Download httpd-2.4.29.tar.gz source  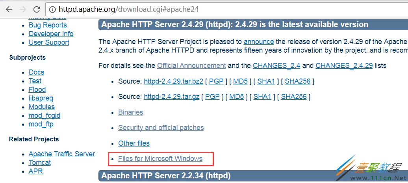pyautogui.click(x=171, y=97)
